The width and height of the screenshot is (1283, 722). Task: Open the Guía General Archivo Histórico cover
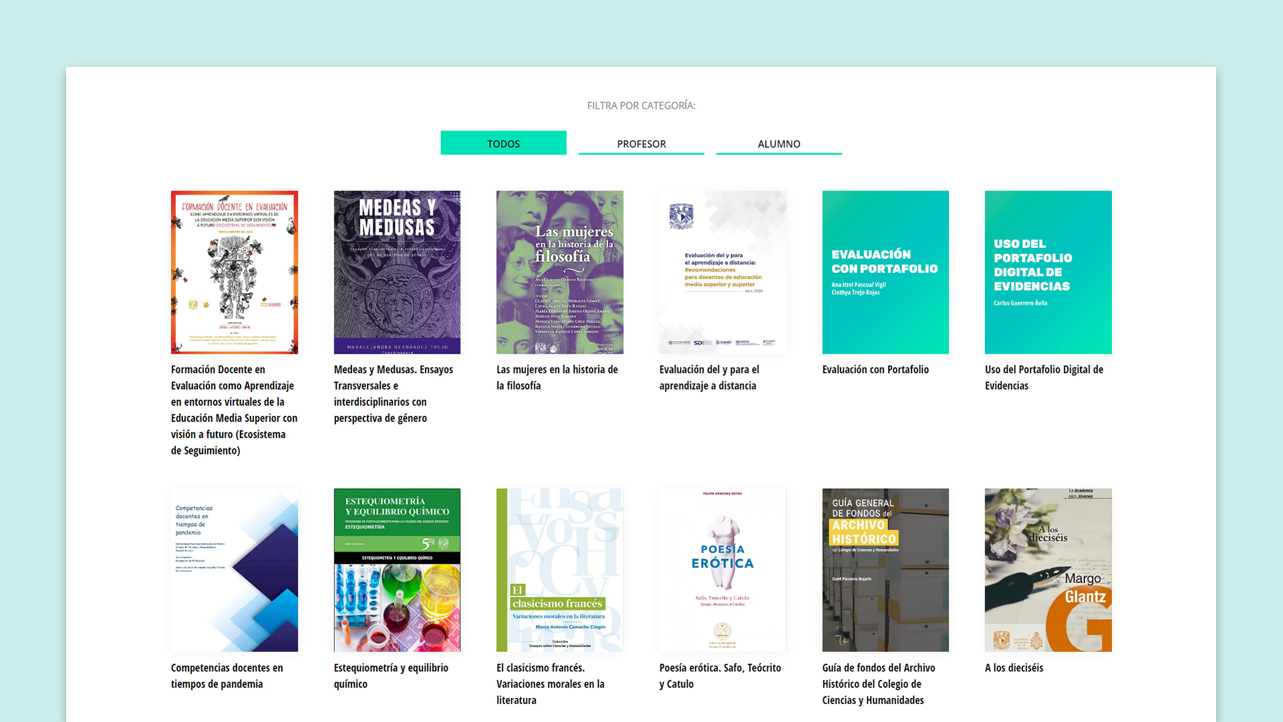885,570
